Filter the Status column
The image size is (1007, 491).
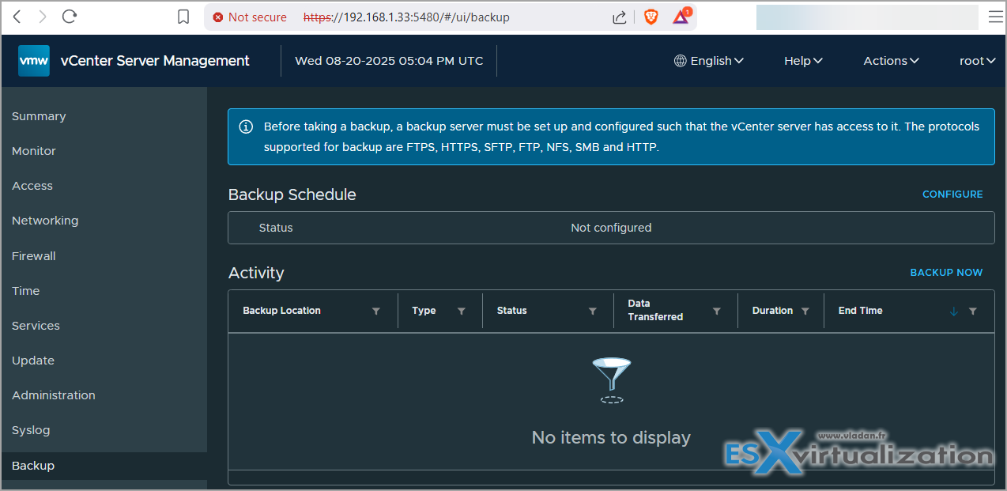593,312
